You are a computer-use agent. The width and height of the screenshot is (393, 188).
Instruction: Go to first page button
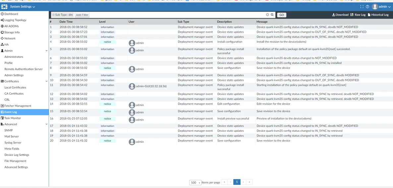pyautogui.click(x=224, y=182)
